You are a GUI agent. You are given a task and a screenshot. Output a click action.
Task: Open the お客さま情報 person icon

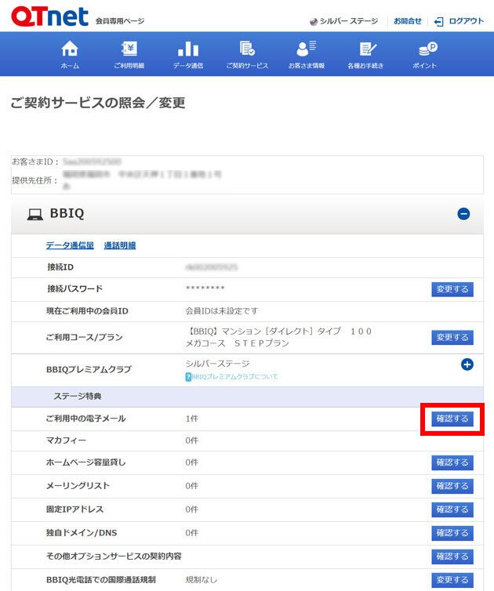click(x=307, y=49)
